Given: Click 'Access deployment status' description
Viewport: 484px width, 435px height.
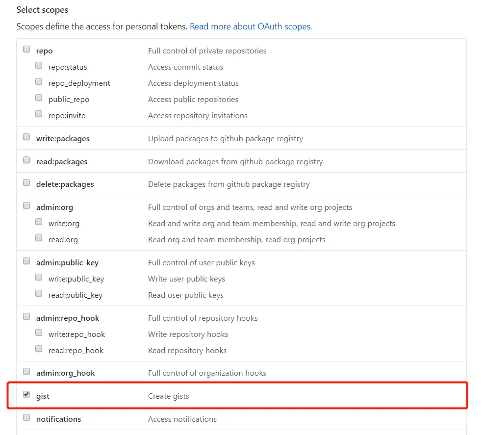Looking at the screenshot, I should pos(193,83).
